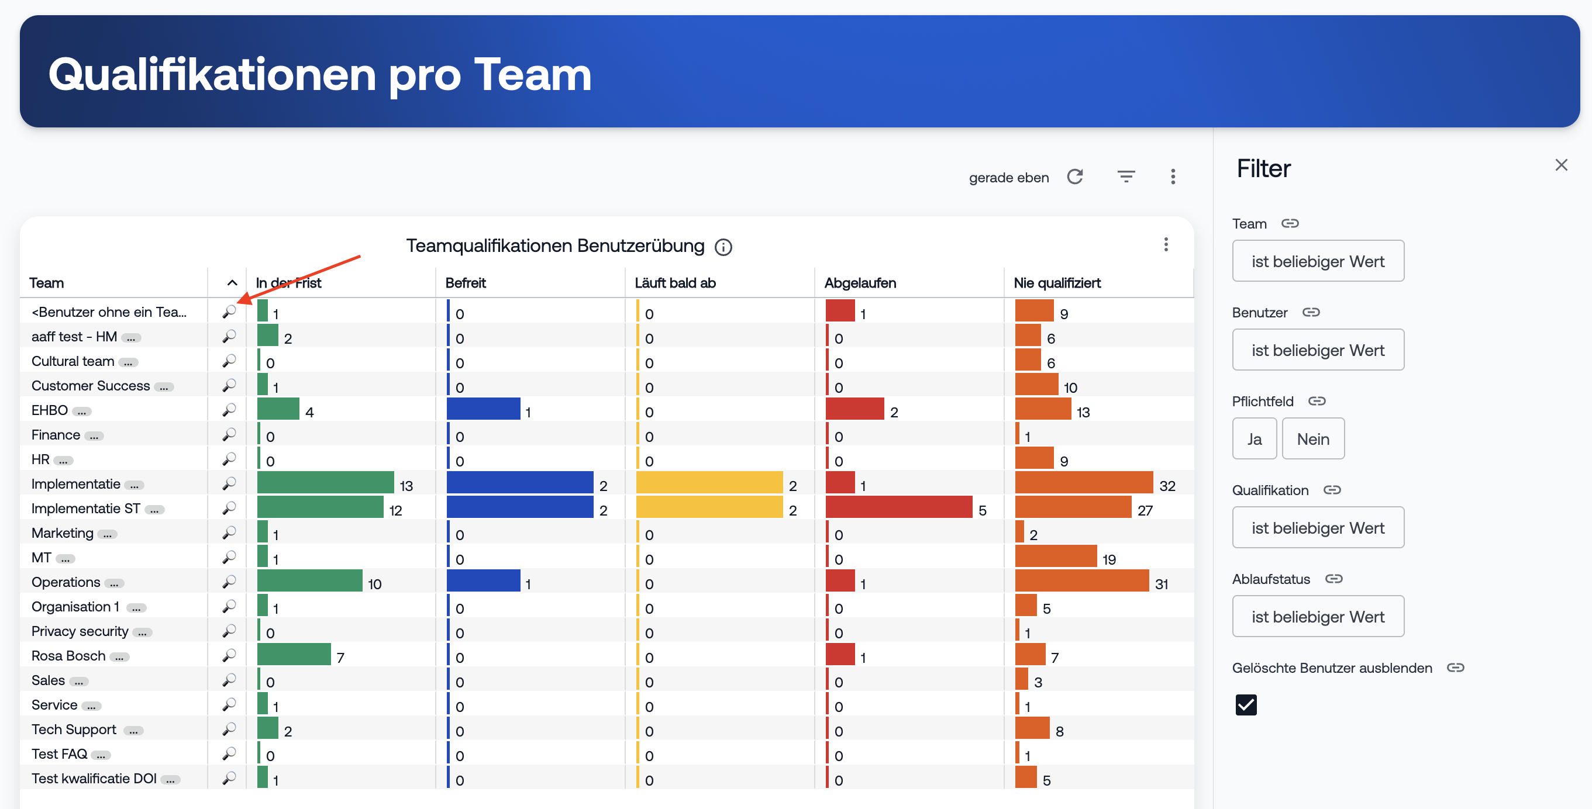Click the refresh dashboard icon
This screenshot has width=1592, height=809.
tap(1075, 177)
